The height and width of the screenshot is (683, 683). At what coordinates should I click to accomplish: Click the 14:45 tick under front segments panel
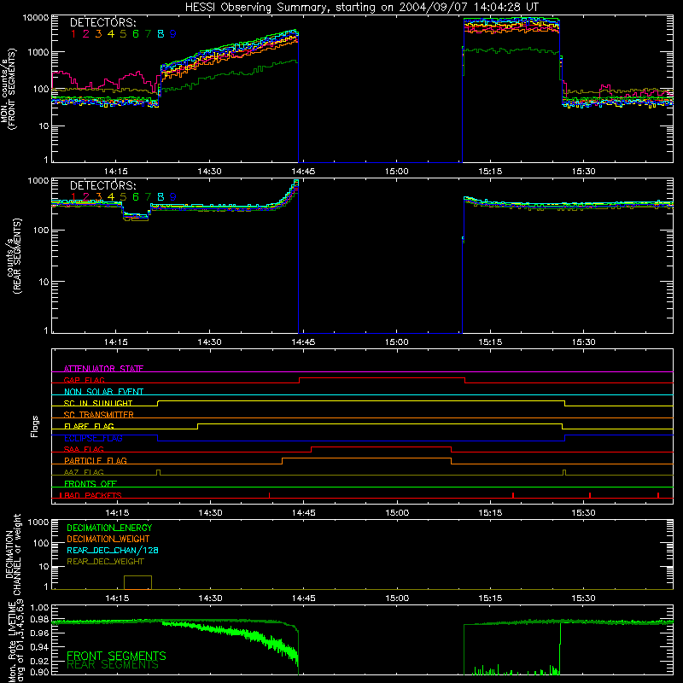click(x=303, y=172)
